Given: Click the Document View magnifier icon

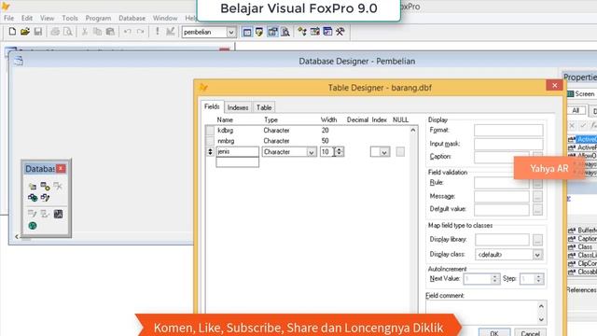Looking at the screenshot, I should point(285,32).
